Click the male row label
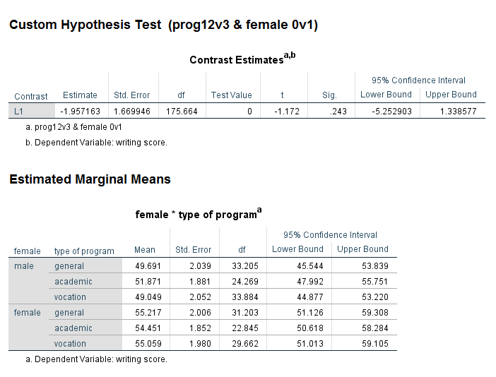The height and width of the screenshot is (377, 496). point(24,266)
